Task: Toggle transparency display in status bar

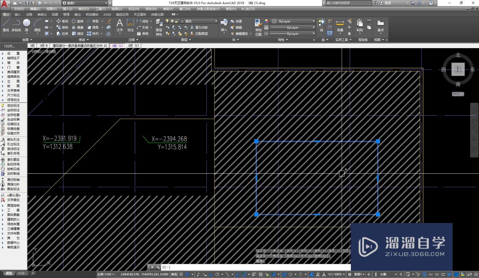Action: 260,274
